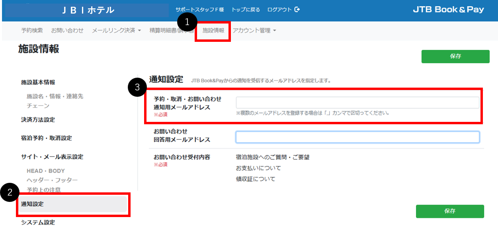Open HEAD・BODY in the sidebar

pos(46,171)
